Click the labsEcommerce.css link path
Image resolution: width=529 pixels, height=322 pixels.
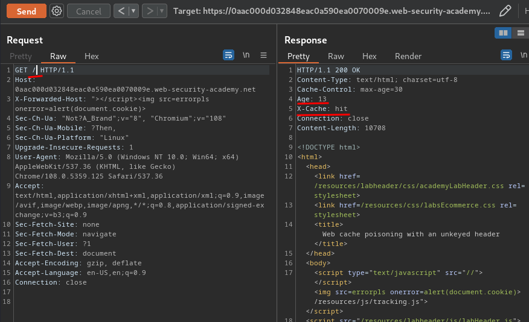pyautogui.click(x=428, y=205)
